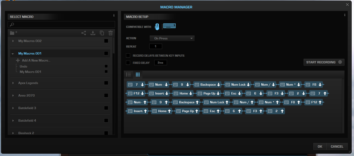Expand the Battlefield 3 folder
The image size is (354, 156).
[x=13, y=108]
